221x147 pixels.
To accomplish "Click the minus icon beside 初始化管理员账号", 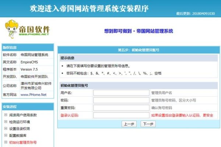I will (x=6, y=142).
